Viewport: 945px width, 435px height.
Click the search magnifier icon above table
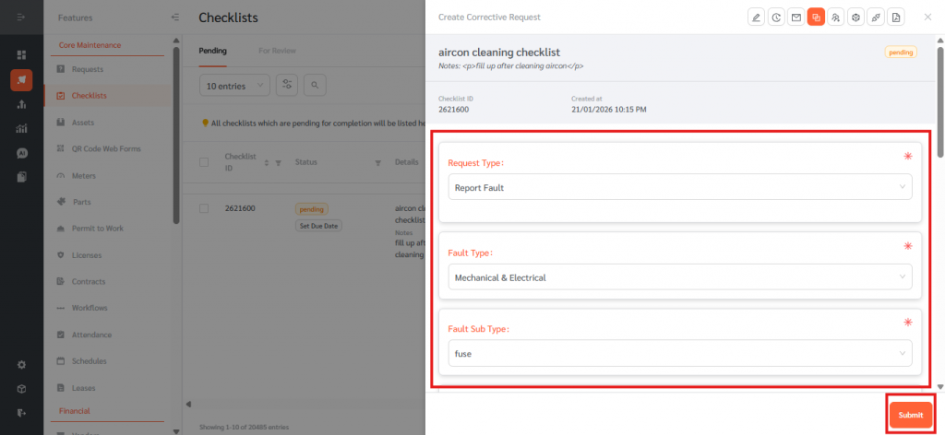(x=316, y=86)
